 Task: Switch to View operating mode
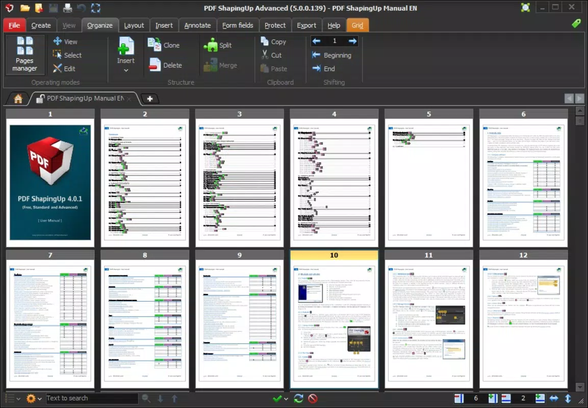click(x=65, y=42)
